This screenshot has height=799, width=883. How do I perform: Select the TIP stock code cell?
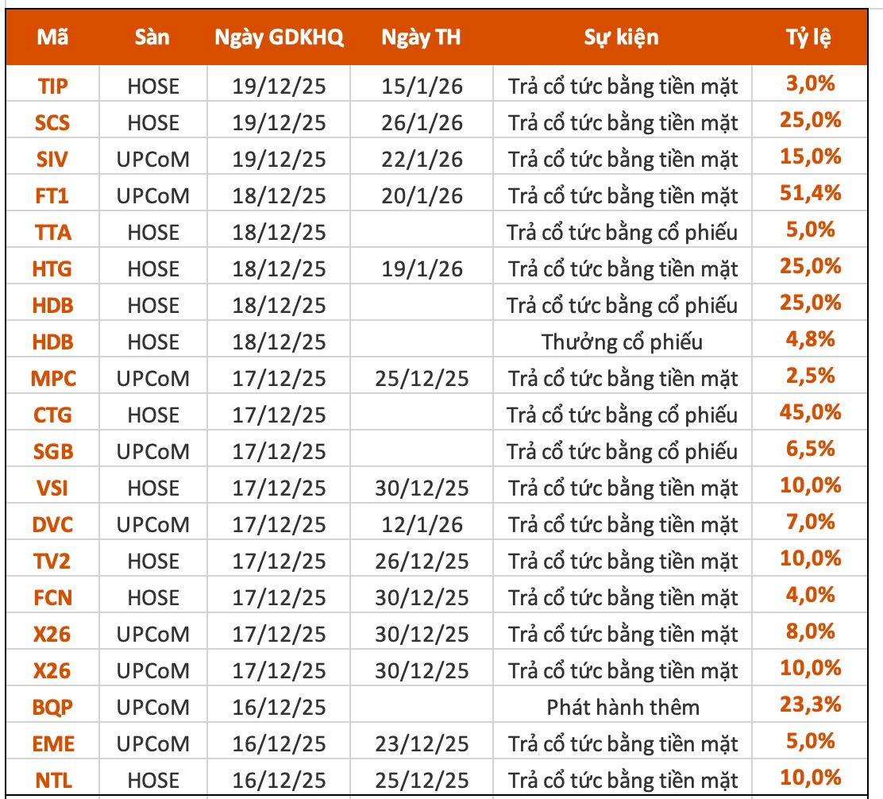click(x=53, y=87)
